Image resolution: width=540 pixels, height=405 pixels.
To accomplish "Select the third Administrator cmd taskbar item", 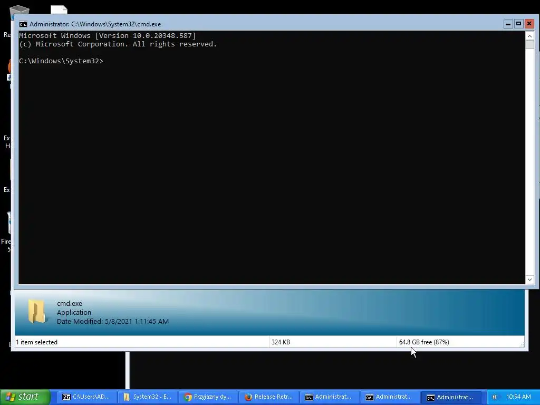I will click(x=451, y=397).
